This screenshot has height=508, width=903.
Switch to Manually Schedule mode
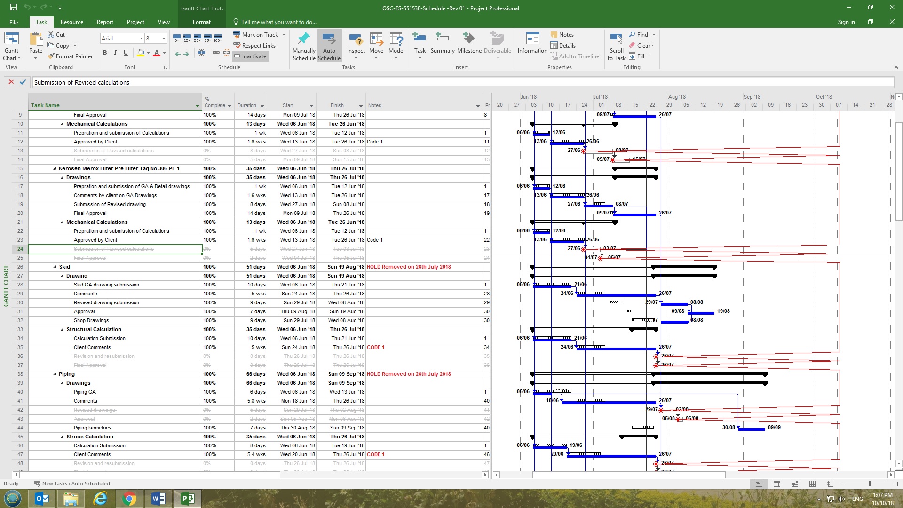click(304, 46)
